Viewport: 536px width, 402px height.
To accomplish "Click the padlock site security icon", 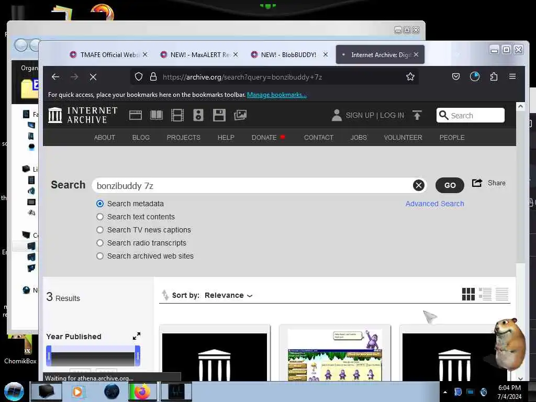I will [x=153, y=76].
